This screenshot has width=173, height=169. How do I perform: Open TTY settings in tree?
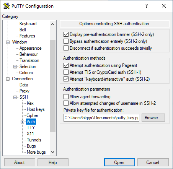31,128
